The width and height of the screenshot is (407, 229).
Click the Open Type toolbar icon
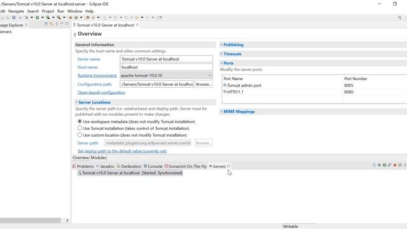(x=88, y=18)
